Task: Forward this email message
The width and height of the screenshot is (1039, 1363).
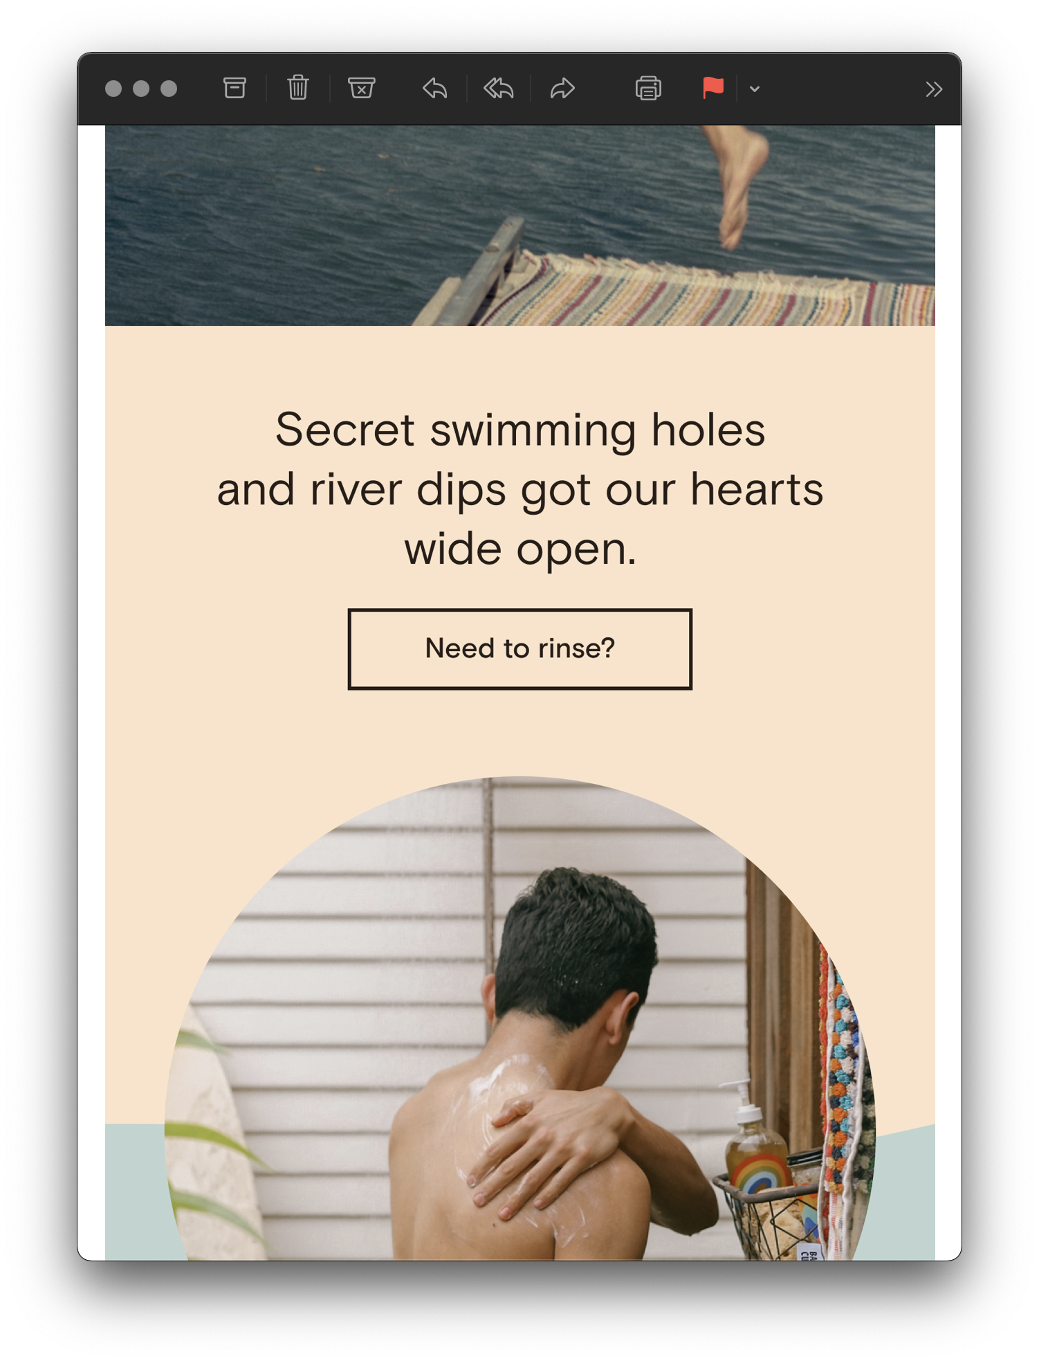Action: coord(562,89)
